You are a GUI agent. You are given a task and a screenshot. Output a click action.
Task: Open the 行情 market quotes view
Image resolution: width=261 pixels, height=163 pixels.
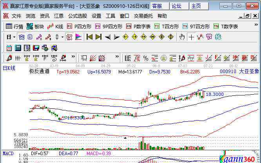click(14, 26)
